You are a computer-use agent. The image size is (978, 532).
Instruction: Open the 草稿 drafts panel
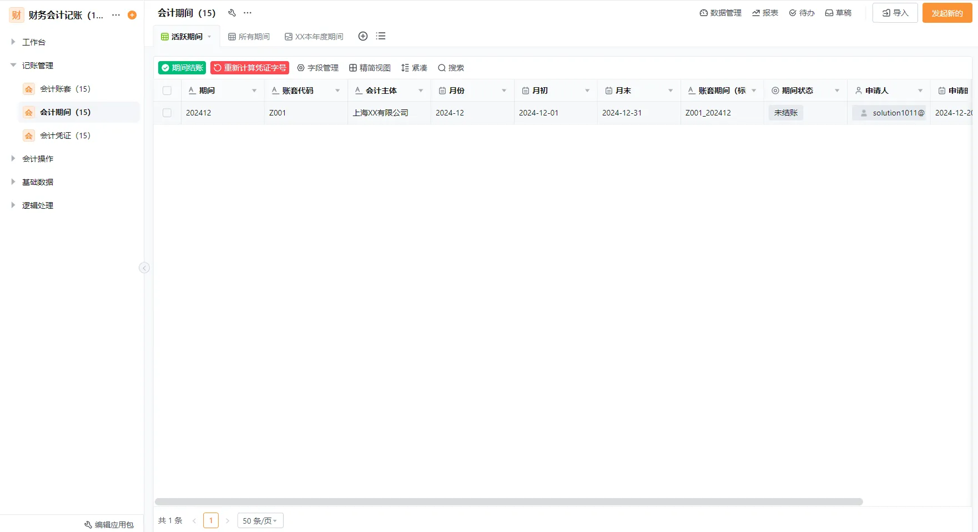[x=838, y=12]
